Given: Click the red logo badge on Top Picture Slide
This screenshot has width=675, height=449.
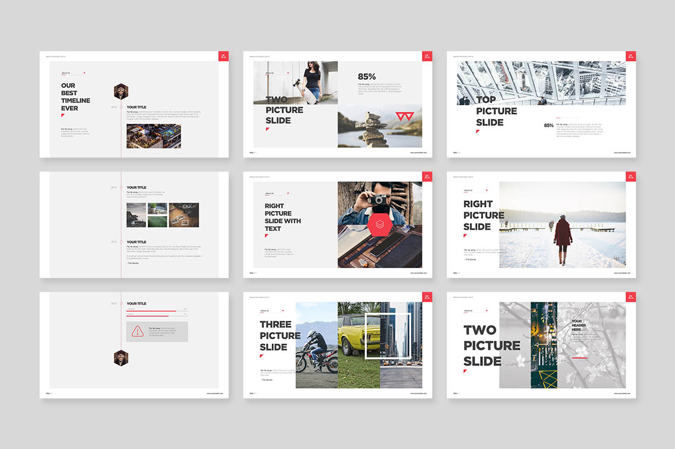Looking at the screenshot, I should 631,56.
